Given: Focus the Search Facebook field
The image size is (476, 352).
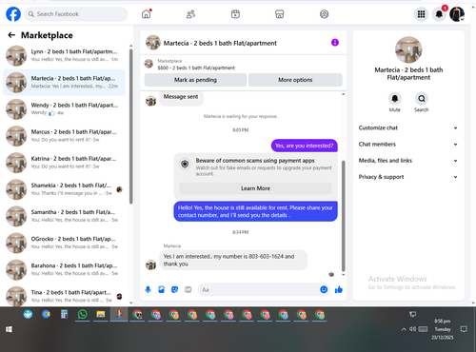Looking at the screenshot, I should (x=76, y=14).
